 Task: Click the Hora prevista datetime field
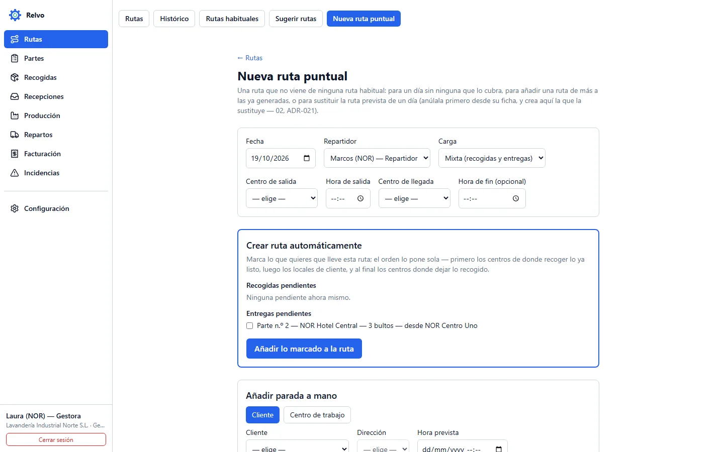(x=462, y=446)
